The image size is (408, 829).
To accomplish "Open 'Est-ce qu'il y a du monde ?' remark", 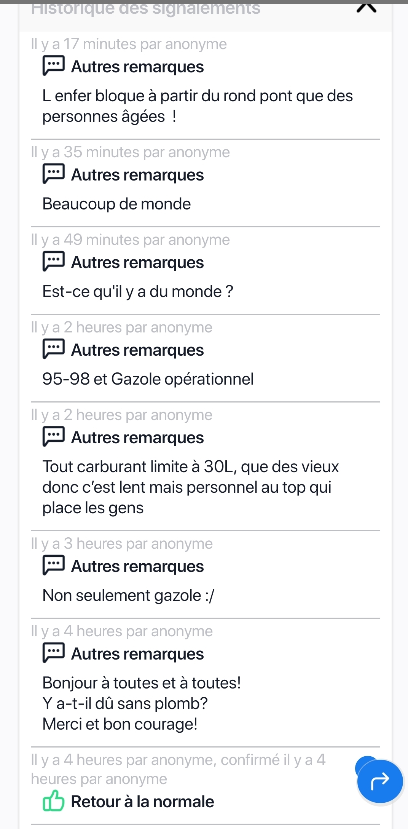I will (x=137, y=292).
